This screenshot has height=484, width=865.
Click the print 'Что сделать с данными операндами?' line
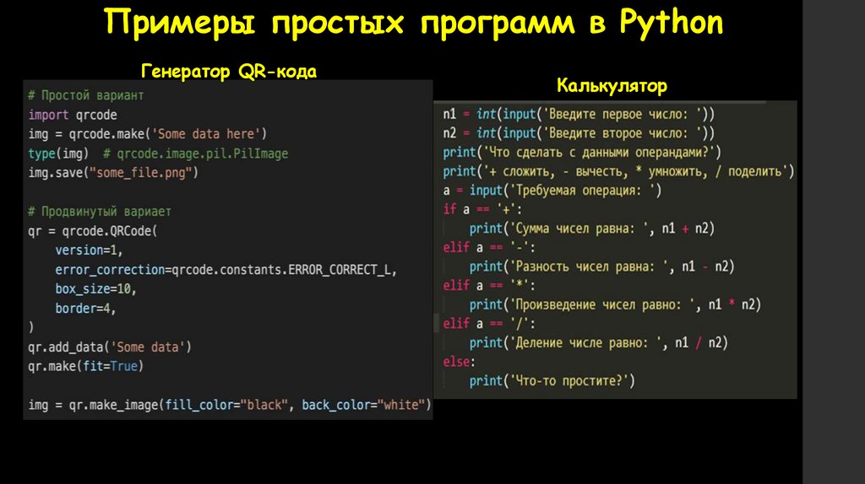582,153
